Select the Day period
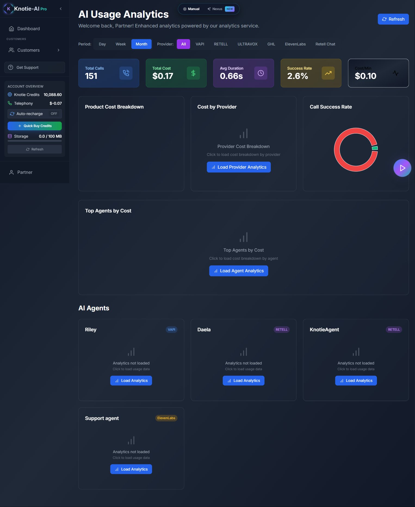Screen dimensions: 415x507 [x=102, y=44]
